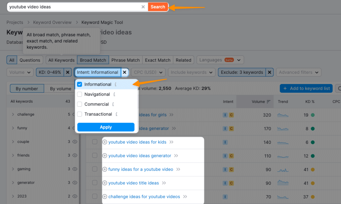Click the Add to keyword list button

[x=306, y=88]
